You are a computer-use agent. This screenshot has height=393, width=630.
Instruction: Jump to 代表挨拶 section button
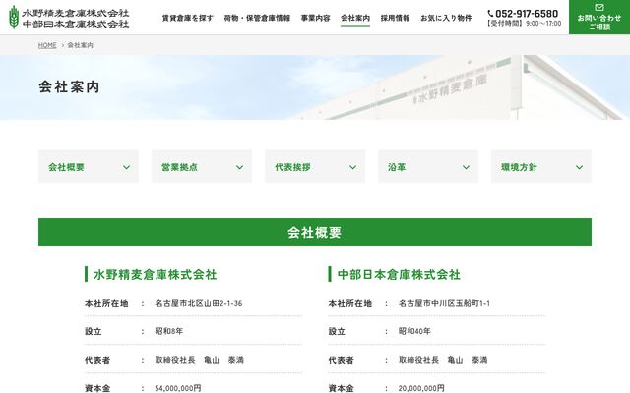pyautogui.click(x=315, y=166)
